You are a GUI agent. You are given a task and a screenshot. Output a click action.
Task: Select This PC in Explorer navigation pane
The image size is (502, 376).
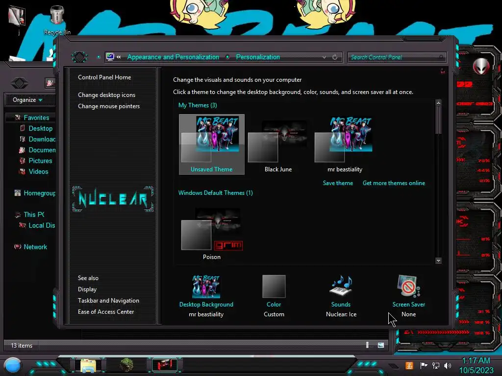[29, 214]
